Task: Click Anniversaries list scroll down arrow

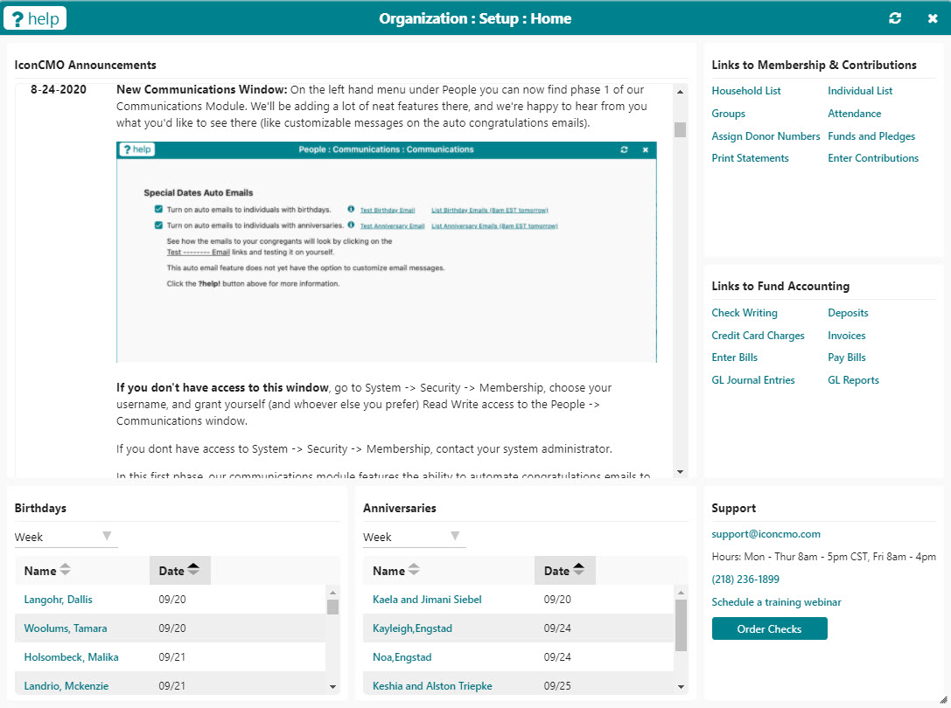Action: tap(682, 687)
